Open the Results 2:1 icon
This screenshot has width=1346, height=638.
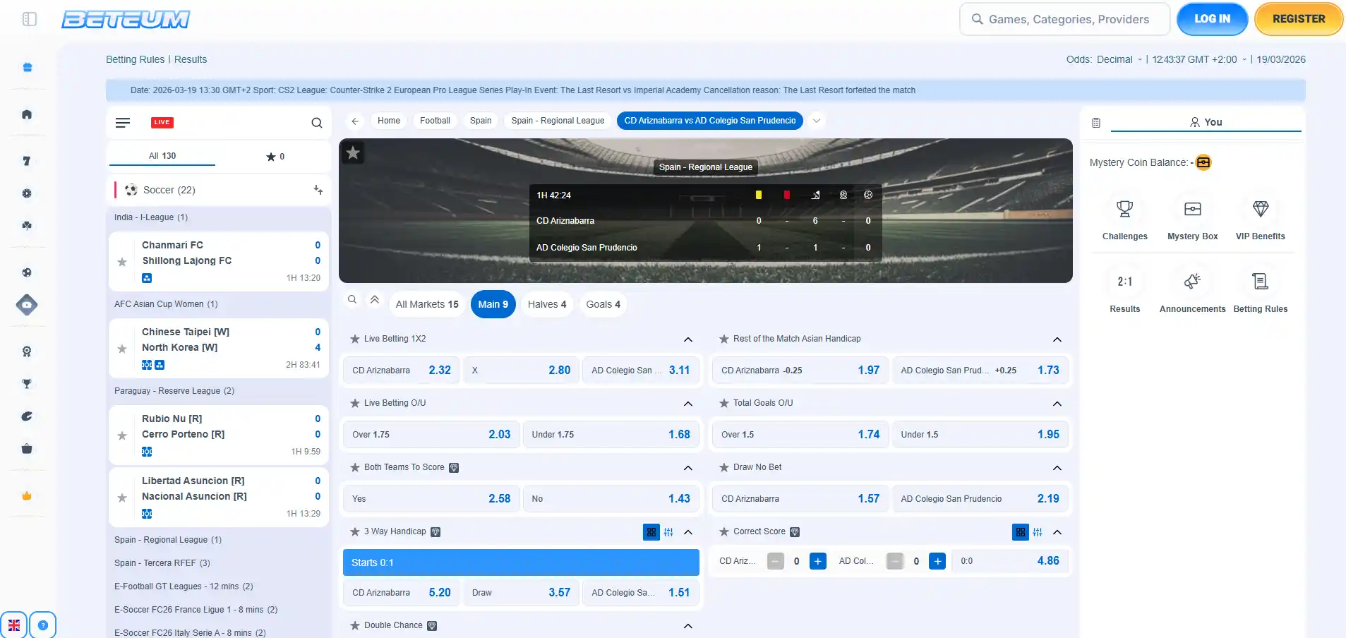pyautogui.click(x=1124, y=282)
